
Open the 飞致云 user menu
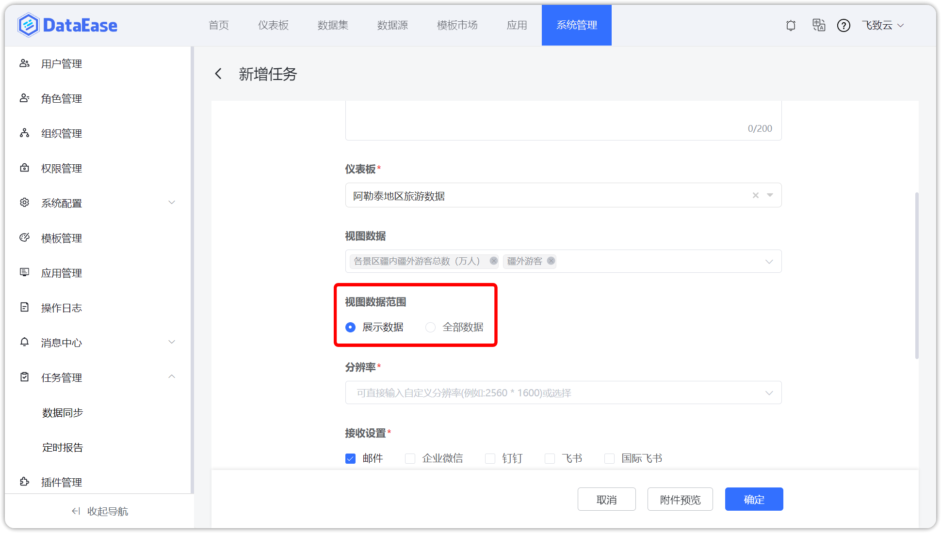tap(883, 25)
